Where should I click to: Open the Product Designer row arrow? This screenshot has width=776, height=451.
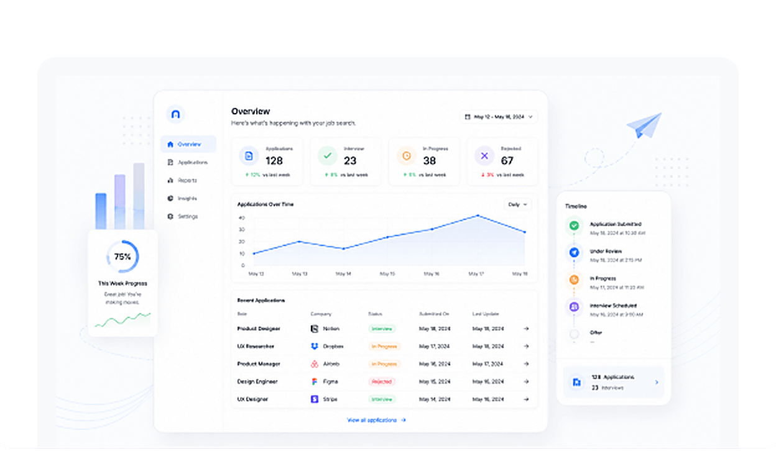(526, 329)
